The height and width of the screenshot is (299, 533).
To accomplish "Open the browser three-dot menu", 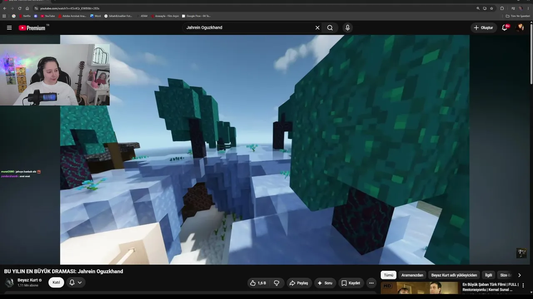I will coord(528,8).
